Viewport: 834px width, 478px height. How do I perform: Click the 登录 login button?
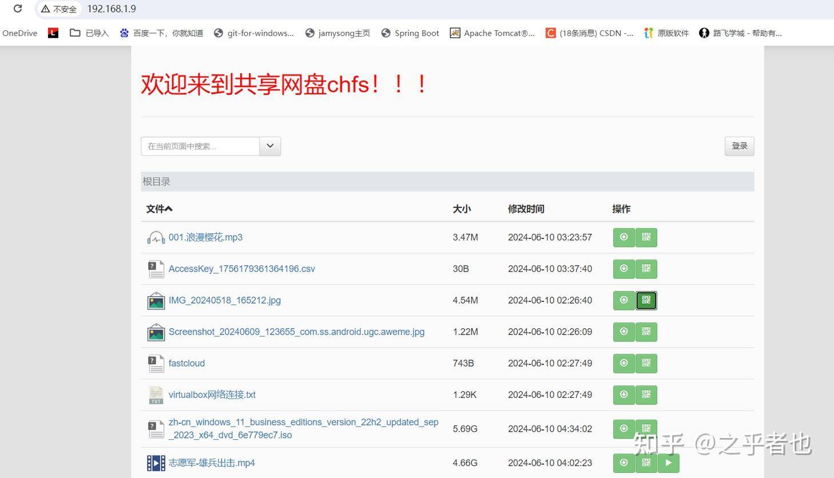[x=739, y=146]
